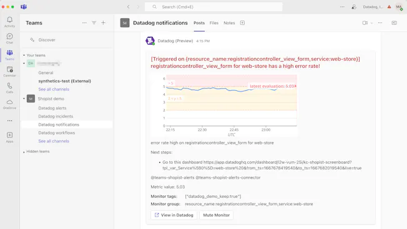
Task: Open the channel info pane icon
Action: pos(394,23)
